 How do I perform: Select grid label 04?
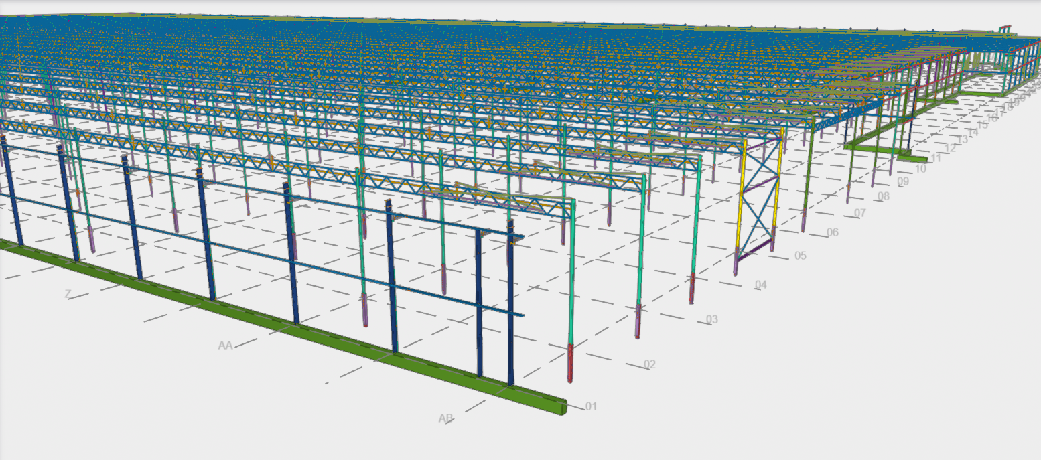click(760, 285)
